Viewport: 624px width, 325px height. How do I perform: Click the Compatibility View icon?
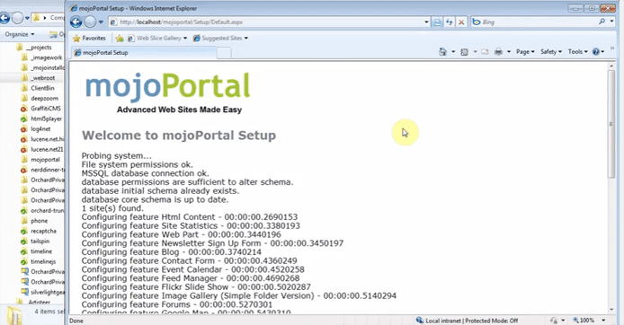click(437, 22)
